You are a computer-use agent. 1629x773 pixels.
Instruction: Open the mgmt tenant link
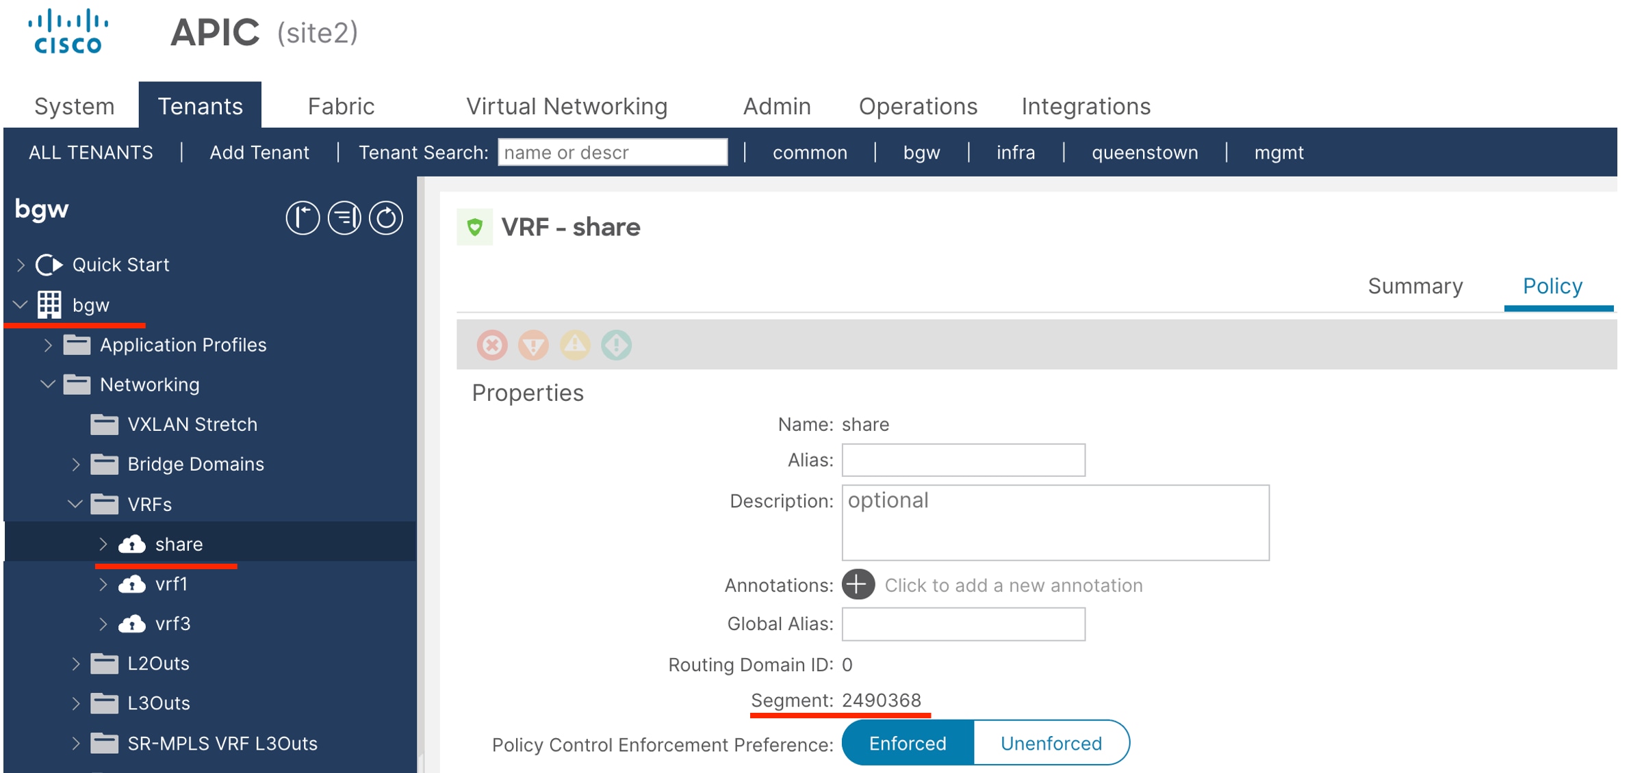[x=1279, y=153]
